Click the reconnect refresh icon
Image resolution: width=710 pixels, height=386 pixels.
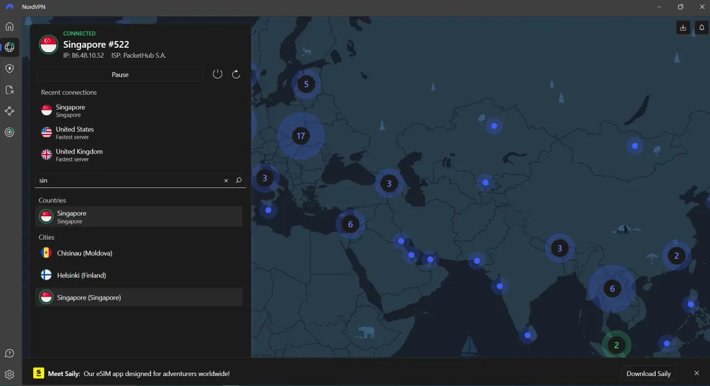236,74
